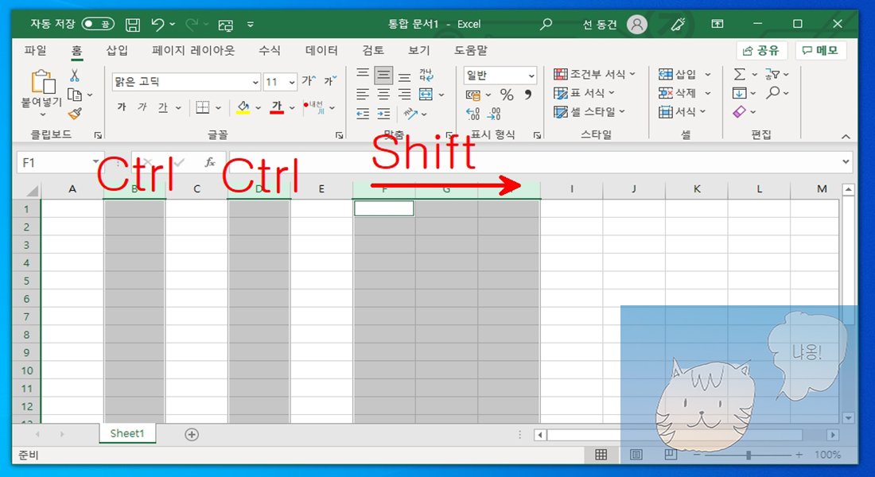The width and height of the screenshot is (875, 477).
Task: Click the Increase Font Size icon
Action: [x=309, y=81]
